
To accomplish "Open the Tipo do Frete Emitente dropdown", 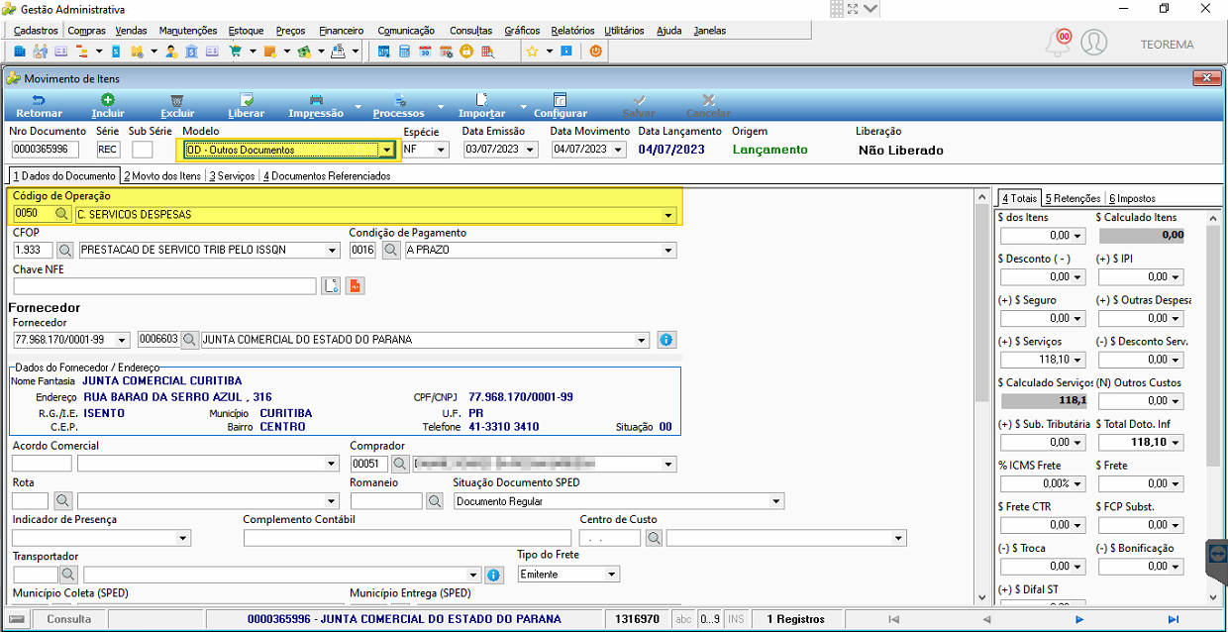I will click(x=612, y=575).
